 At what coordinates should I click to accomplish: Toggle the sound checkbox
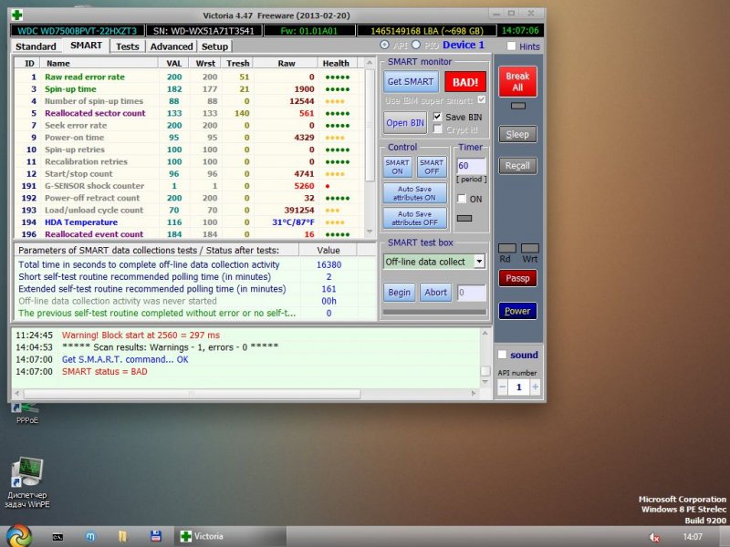[x=503, y=355]
